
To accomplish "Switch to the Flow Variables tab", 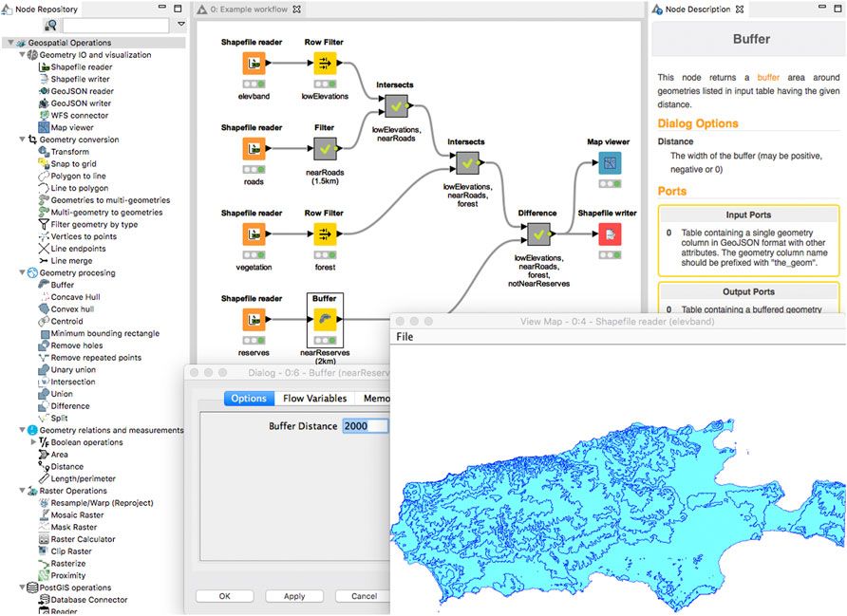I will 314,399.
